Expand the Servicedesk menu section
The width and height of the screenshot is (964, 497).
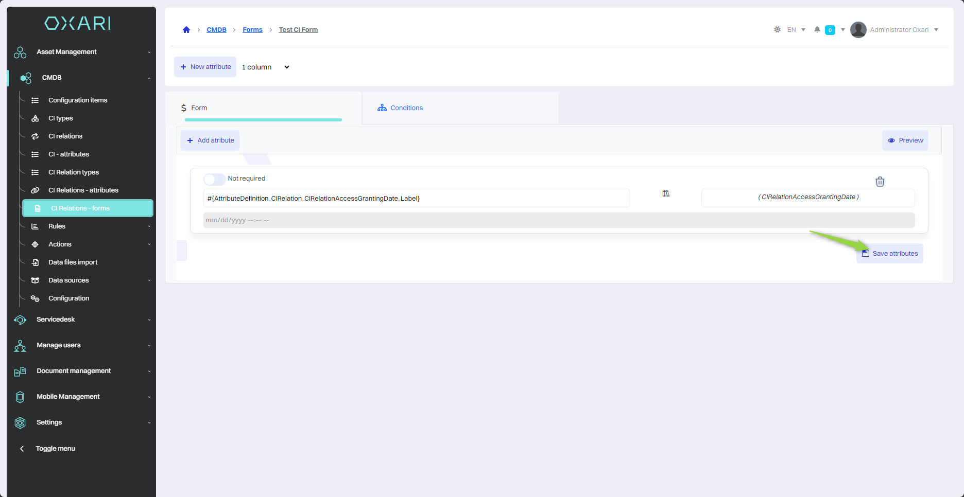click(x=56, y=319)
